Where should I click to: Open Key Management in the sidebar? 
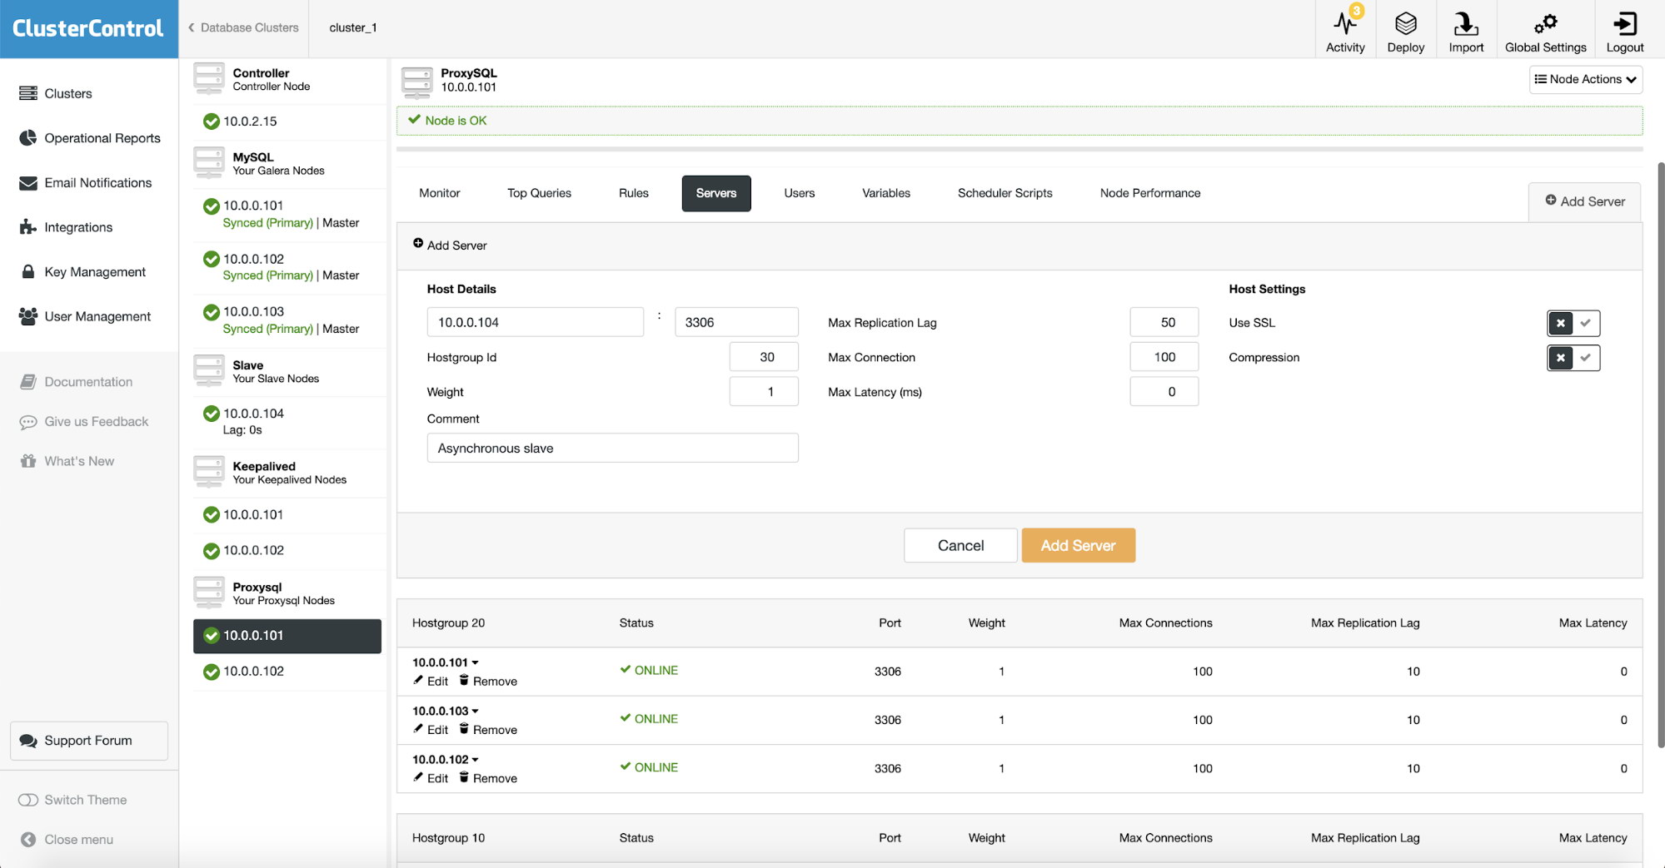82,272
